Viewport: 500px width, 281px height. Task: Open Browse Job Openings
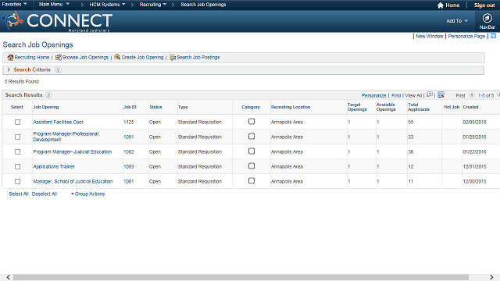82,57
